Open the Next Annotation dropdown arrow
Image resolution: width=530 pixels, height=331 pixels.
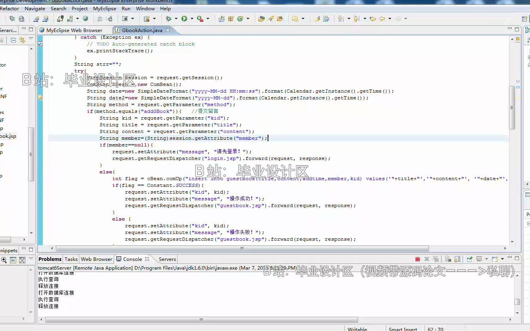348,19
